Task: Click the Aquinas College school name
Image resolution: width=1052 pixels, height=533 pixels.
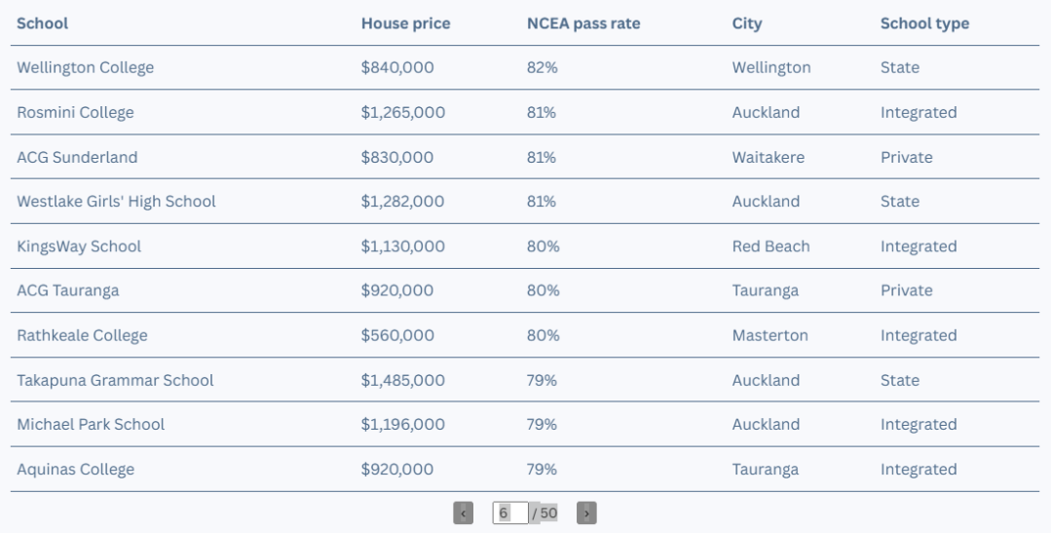Action: point(75,470)
